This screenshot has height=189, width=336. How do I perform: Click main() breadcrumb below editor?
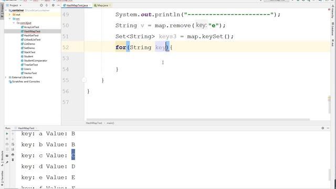110,123
